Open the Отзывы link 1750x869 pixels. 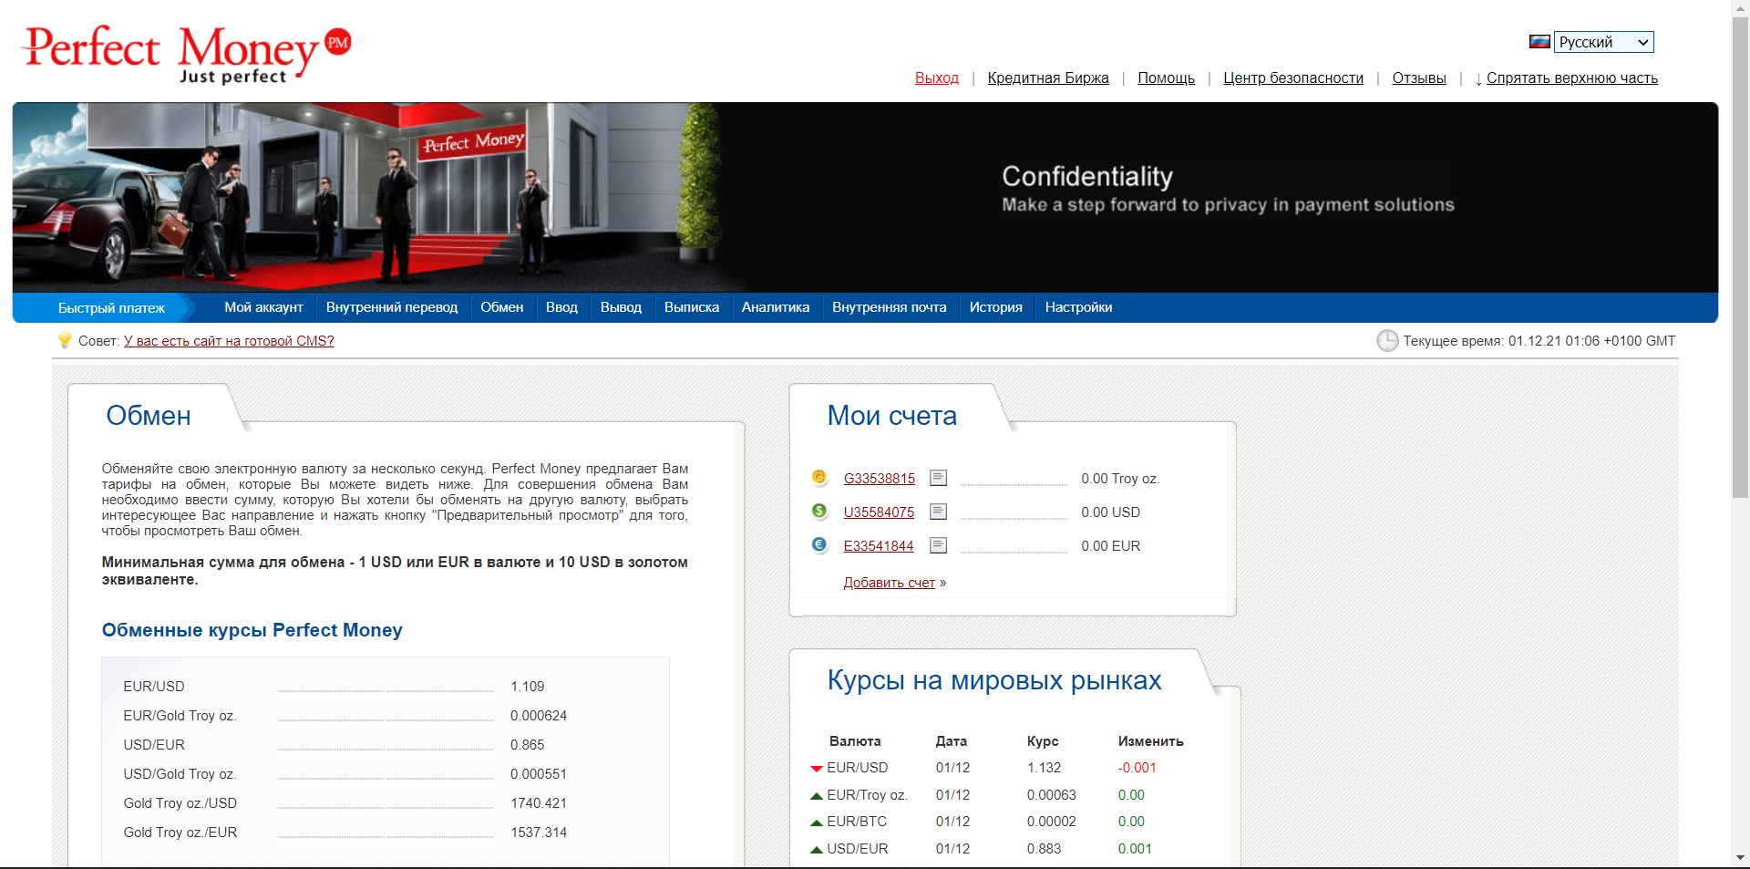pos(1419,78)
